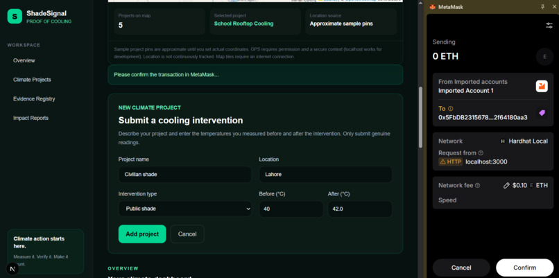The width and height of the screenshot is (559, 278).
Task: Click the recipient contract tag icon
Action: coord(542,113)
